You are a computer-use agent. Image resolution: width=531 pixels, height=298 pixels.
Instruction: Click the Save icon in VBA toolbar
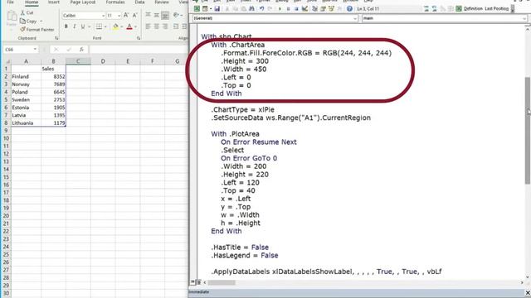coord(217,8)
